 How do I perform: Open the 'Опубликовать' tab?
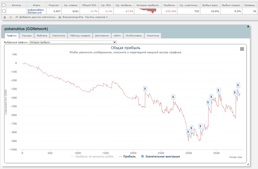pos(134,35)
